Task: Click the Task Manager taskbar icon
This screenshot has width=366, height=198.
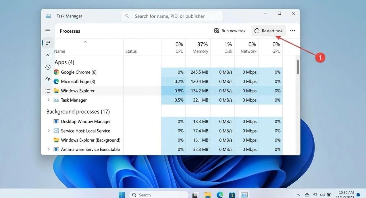Action: [244, 195]
